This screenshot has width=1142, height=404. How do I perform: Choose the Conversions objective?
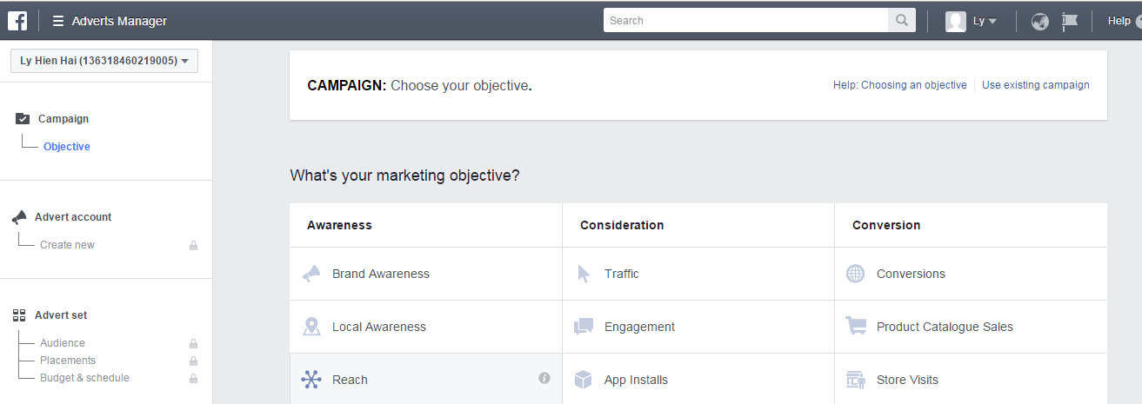[910, 274]
